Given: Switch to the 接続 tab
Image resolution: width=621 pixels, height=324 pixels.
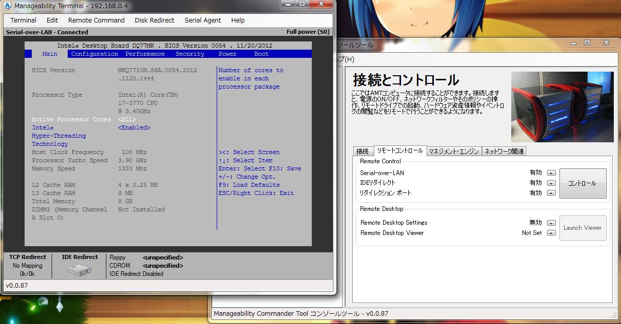Looking at the screenshot, I should pyautogui.click(x=363, y=151).
